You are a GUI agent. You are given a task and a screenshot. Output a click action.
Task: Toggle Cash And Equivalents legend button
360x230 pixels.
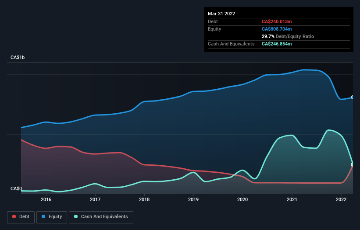point(101,217)
